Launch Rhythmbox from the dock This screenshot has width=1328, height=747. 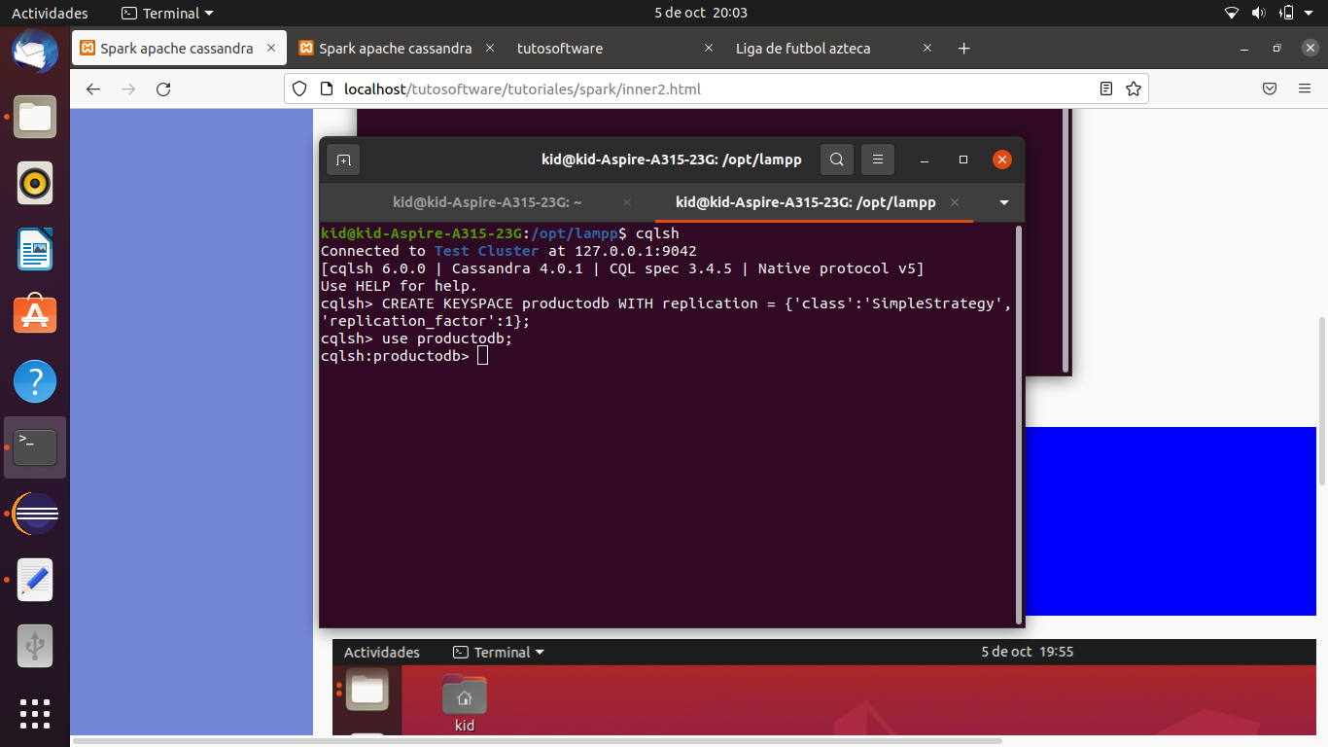point(35,183)
